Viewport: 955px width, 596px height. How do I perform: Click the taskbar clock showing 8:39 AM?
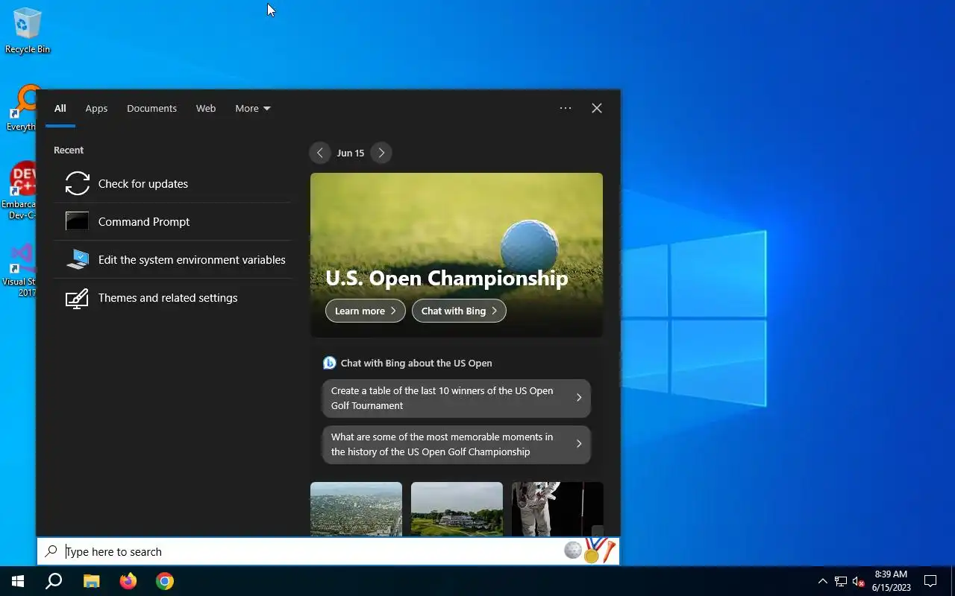[x=891, y=581]
